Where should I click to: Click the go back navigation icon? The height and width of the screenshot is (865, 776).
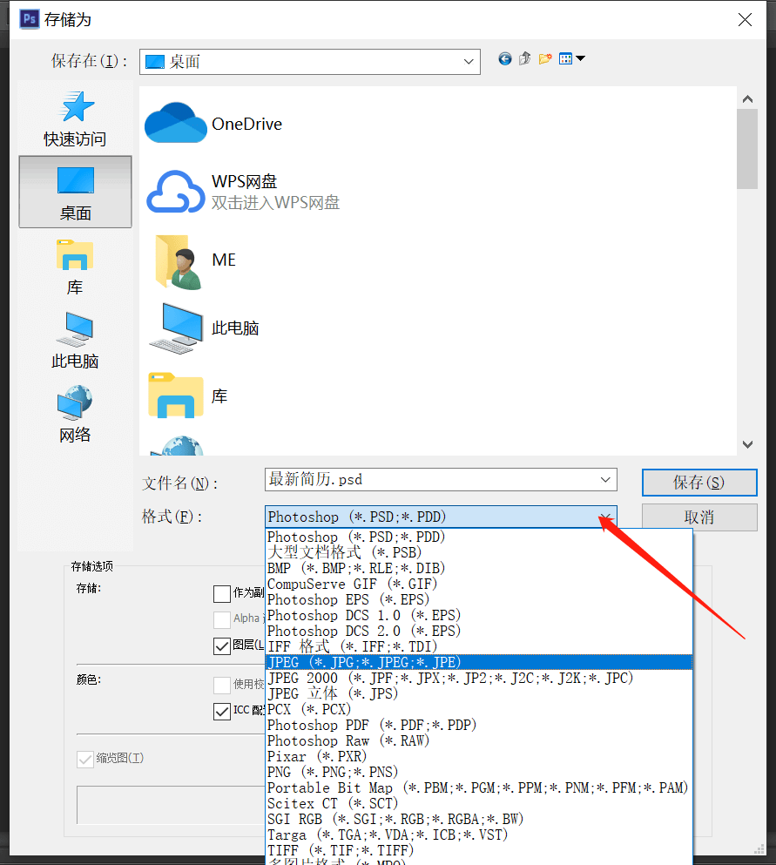(x=504, y=59)
